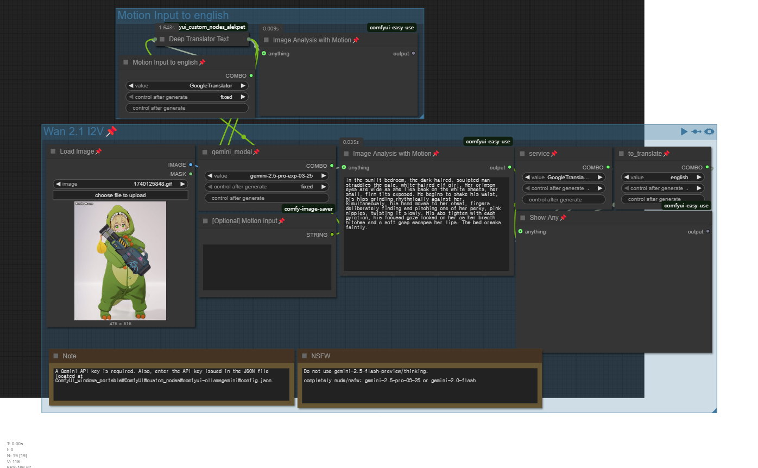Collapse the Note node via its title dot

click(56, 356)
